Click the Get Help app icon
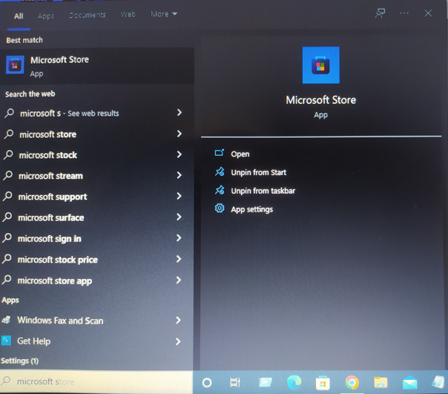Viewport: 448px width, 394px height. coord(6,341)
